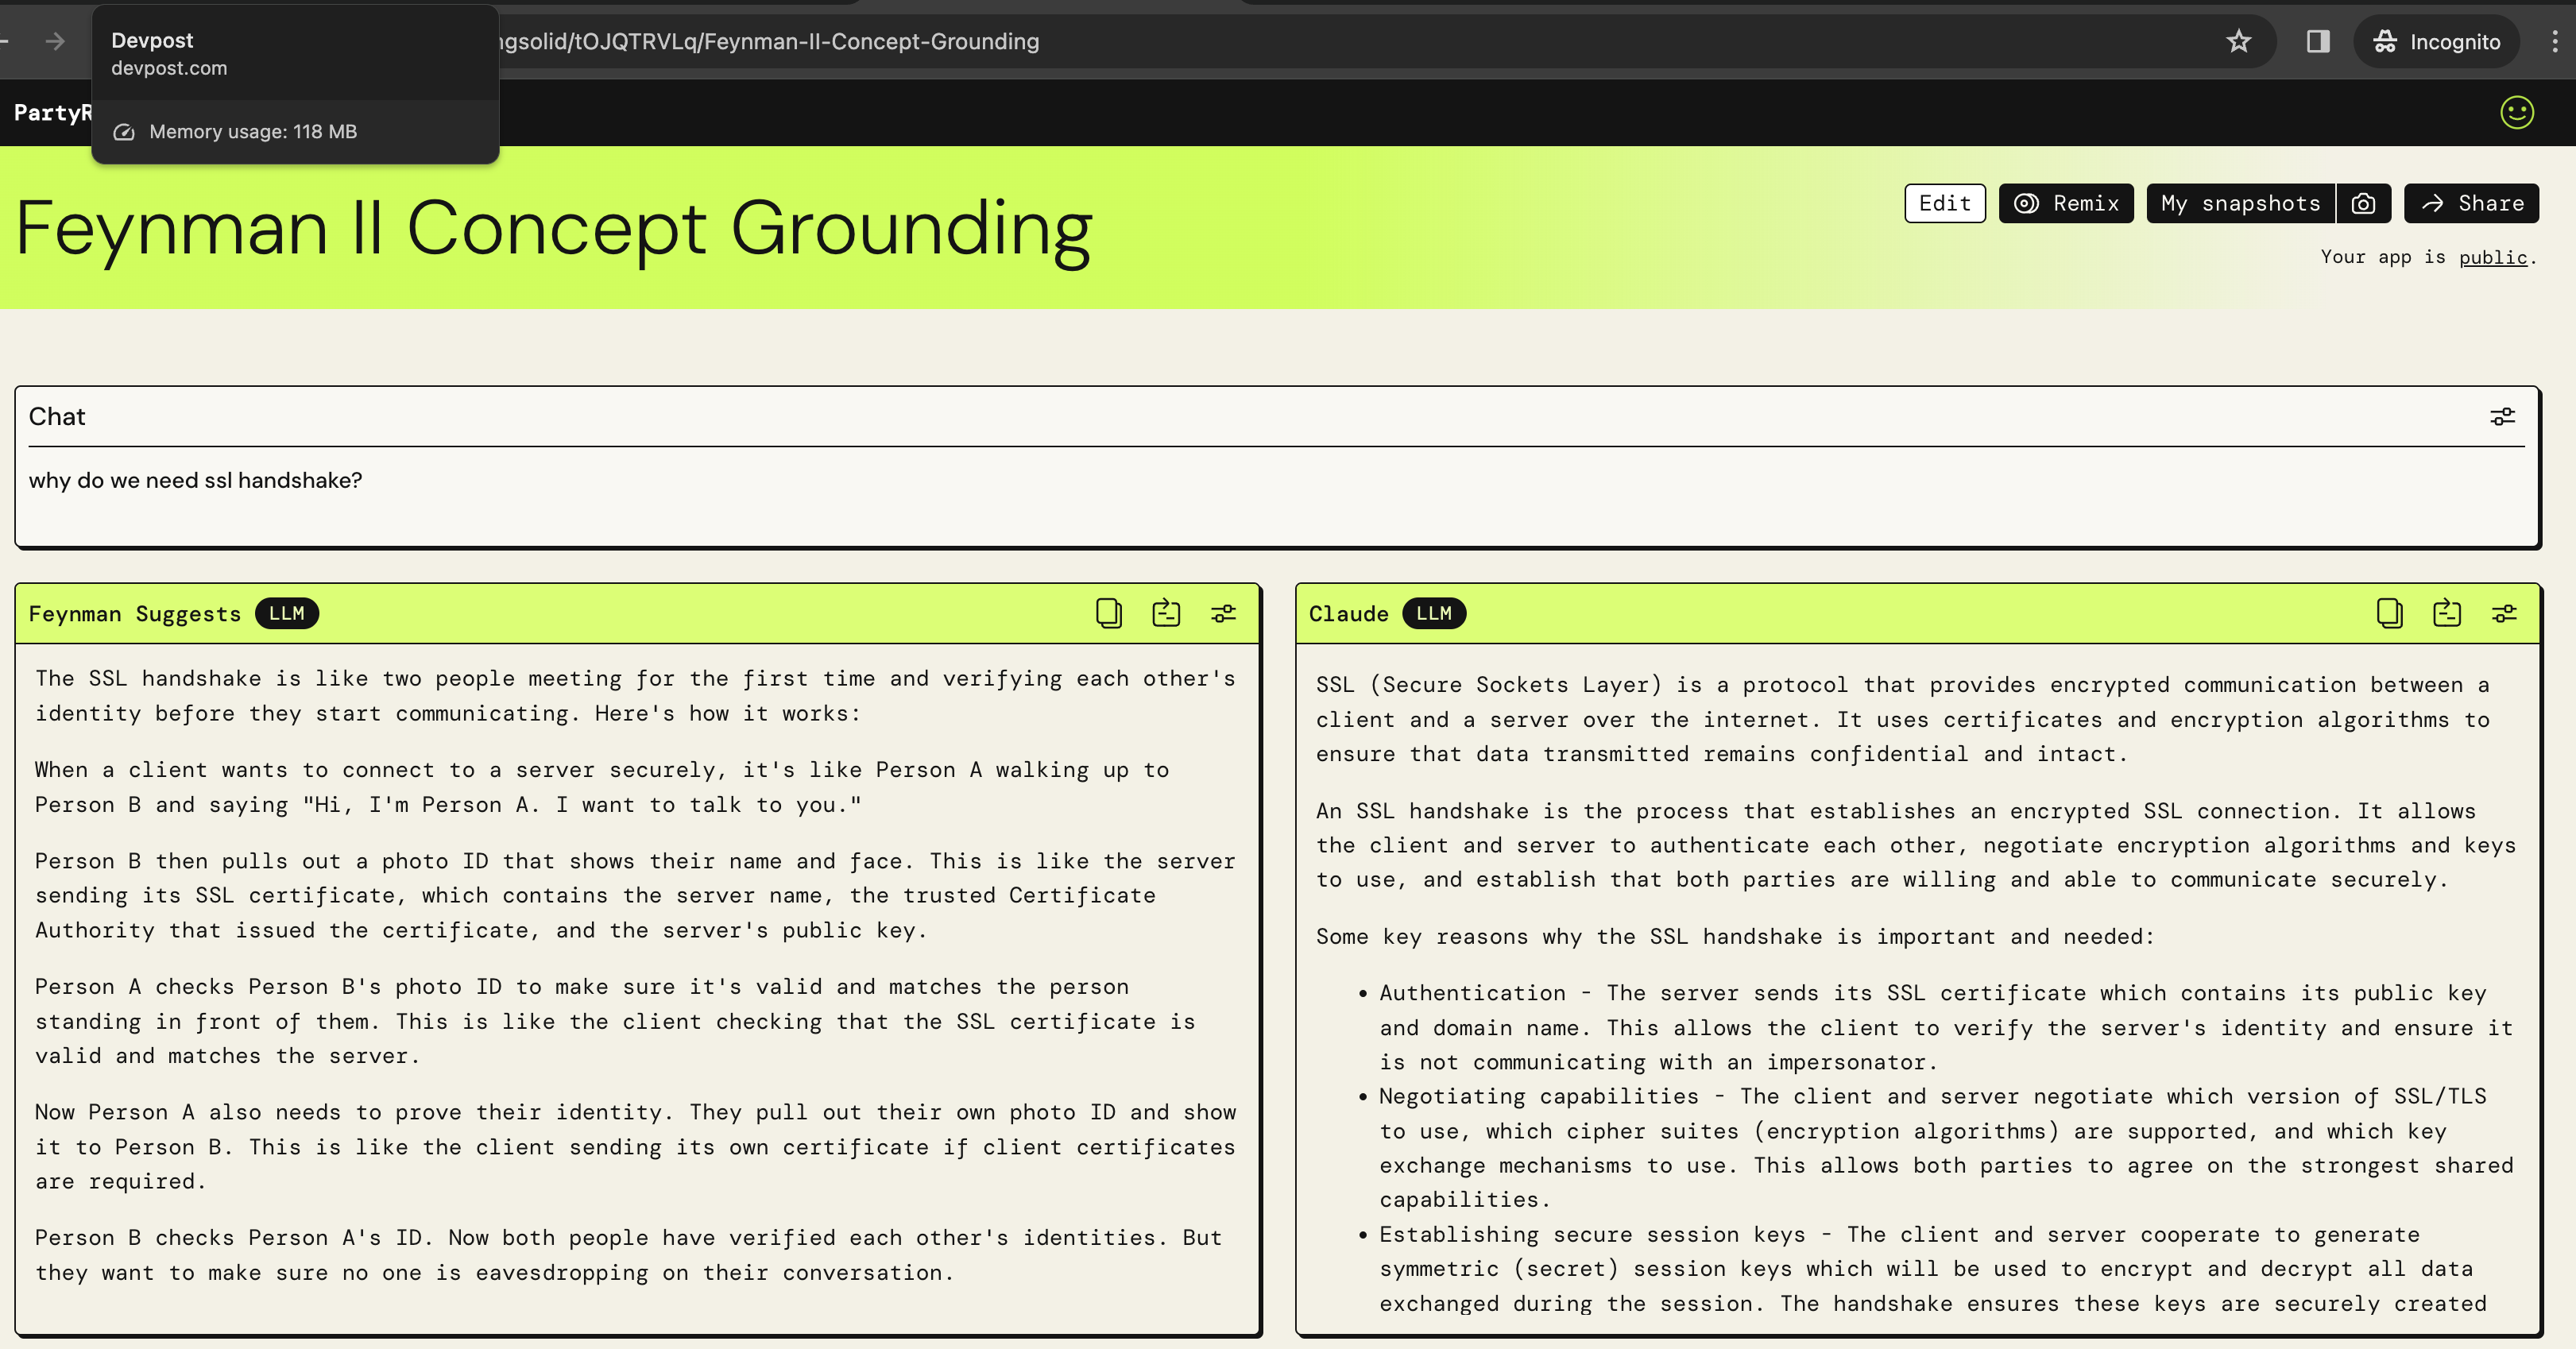Viewport: 2576px width, 1349px height.
Task: Click the Edit button
Action: (x=1944, y=204)
